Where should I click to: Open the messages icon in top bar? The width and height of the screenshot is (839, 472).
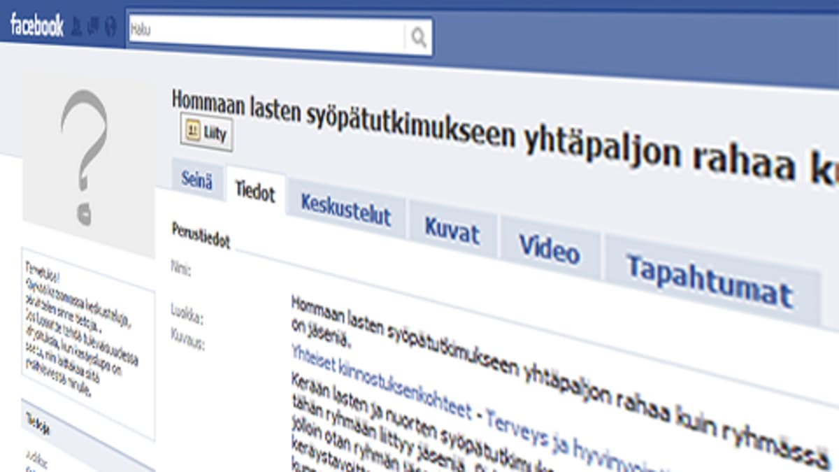pyautogui.click(x=92, y=24)
